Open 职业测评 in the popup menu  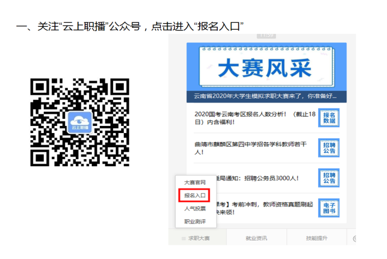pyautogui.click(x=195, y=221)
